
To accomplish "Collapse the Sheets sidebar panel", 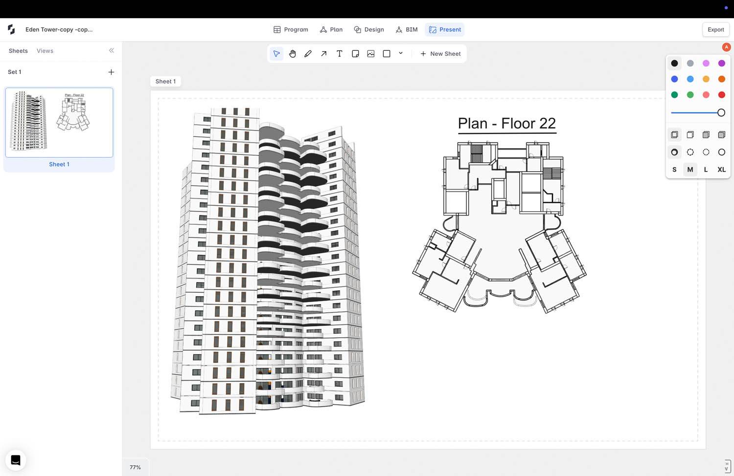I will click(112, 51).
